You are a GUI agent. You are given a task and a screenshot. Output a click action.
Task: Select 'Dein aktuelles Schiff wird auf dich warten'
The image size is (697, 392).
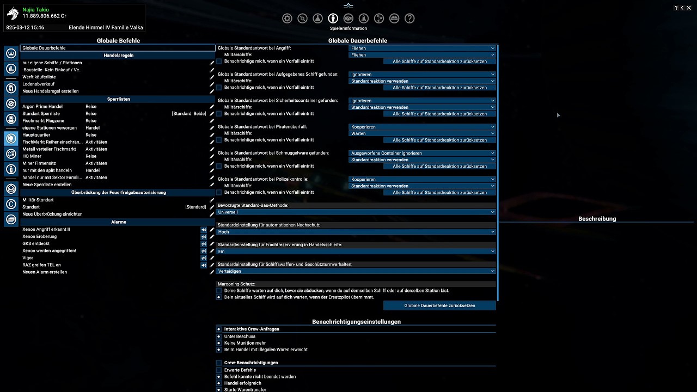click(219, 297)
